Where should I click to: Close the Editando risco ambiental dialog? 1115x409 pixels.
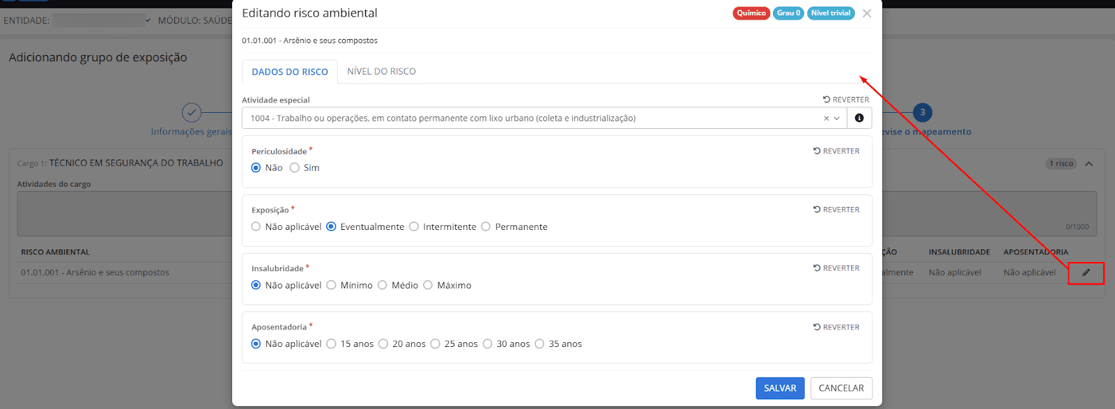pyautogui.click(x=866, y=13)
